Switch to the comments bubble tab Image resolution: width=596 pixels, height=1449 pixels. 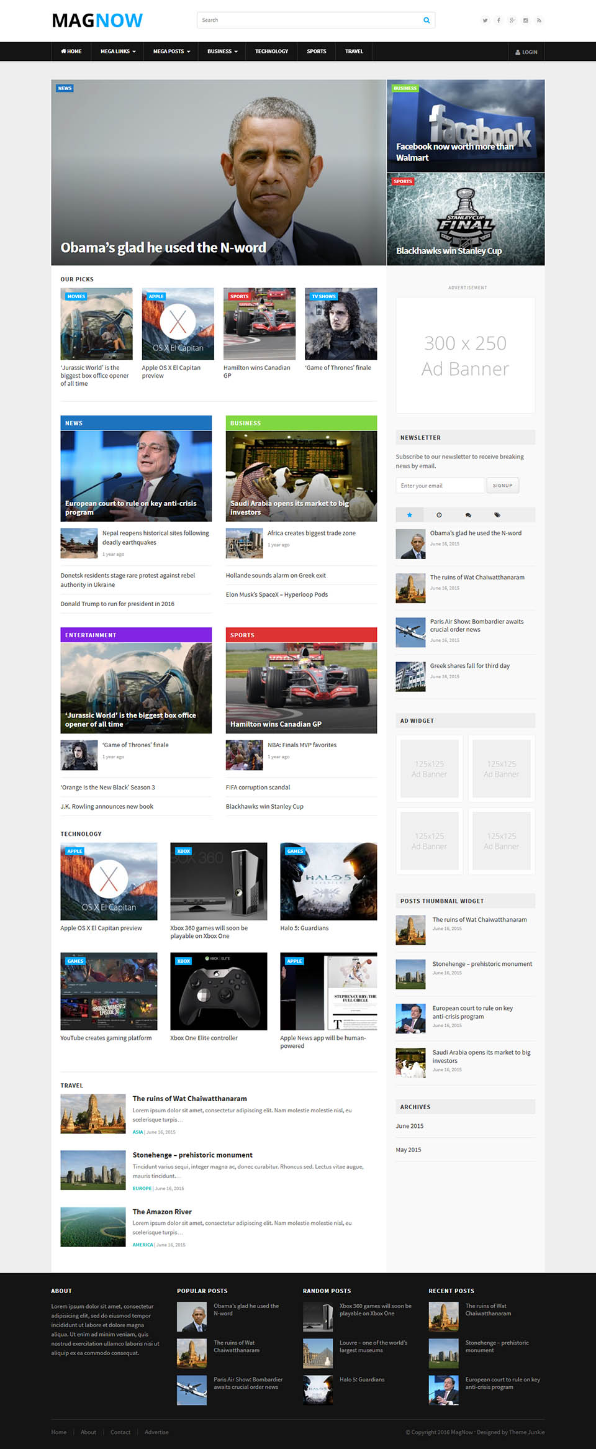coord(468,515)
